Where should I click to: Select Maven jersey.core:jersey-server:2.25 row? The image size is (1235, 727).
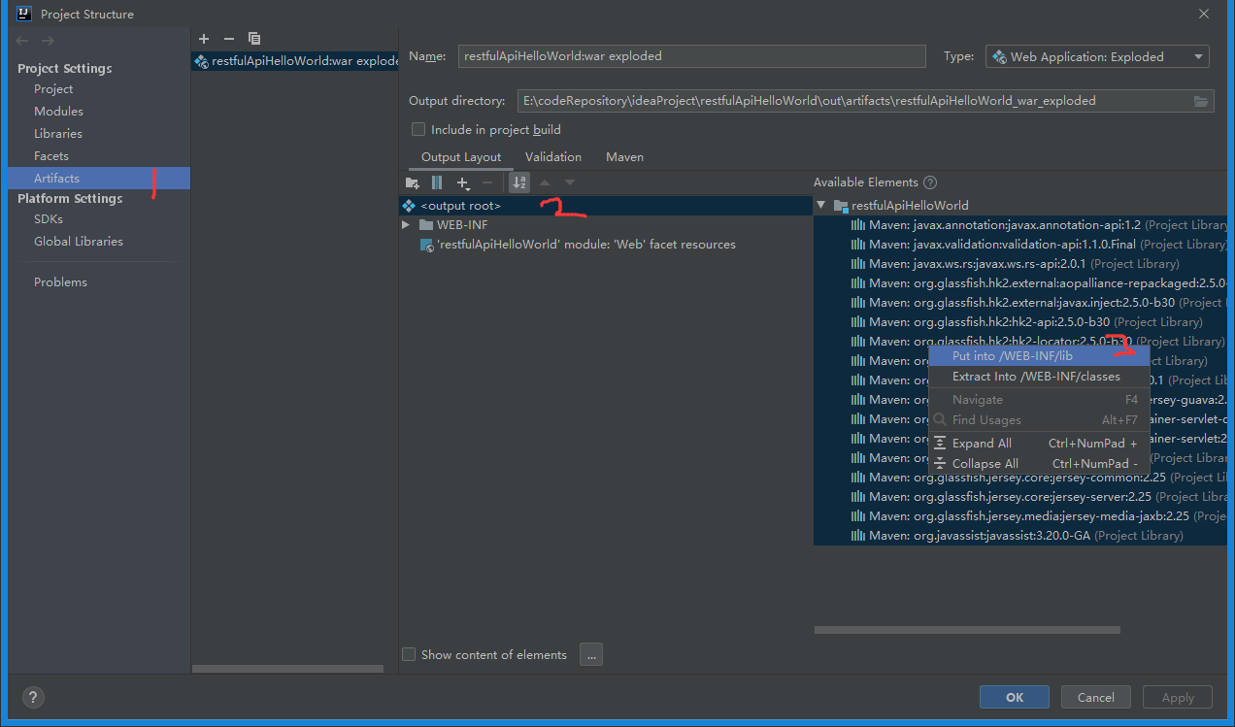point(1020,497)
